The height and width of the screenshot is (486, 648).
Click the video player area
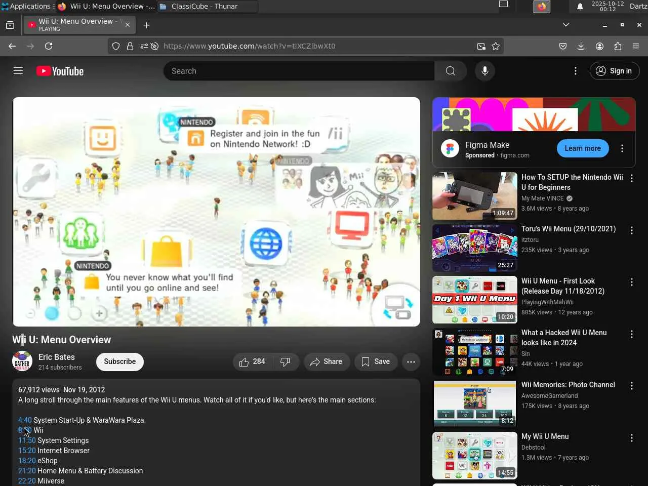(216, 212)
